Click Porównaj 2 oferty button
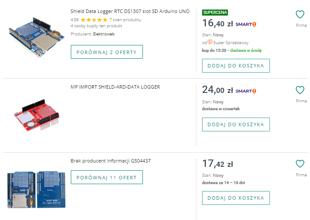 point(107,52)
